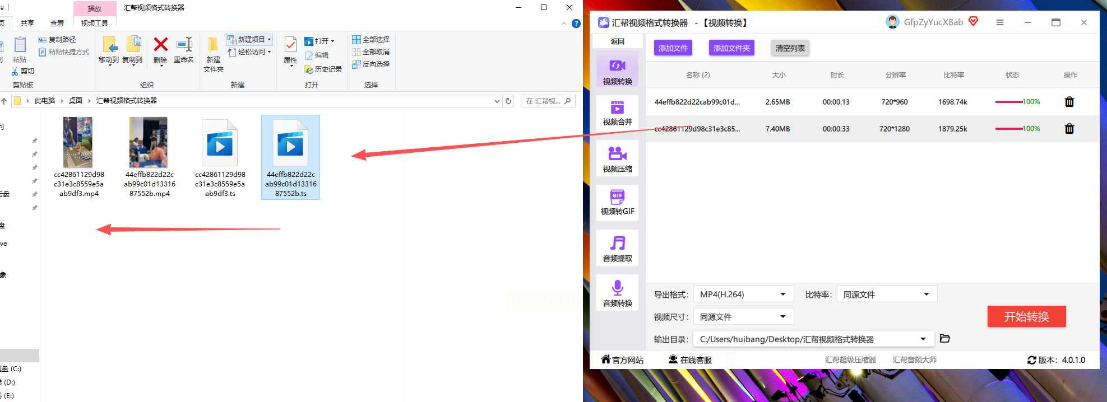Refresh the Explorer address bar

click(508, 101)
